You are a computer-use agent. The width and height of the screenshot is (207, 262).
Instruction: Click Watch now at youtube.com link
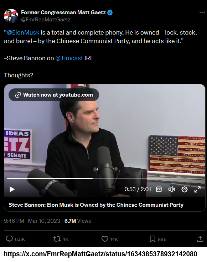(54, 95)
